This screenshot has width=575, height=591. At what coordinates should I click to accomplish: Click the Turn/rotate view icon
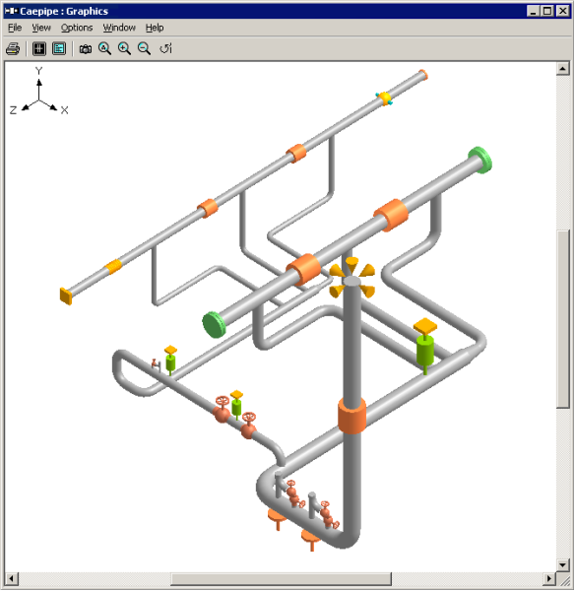point(165,48)
